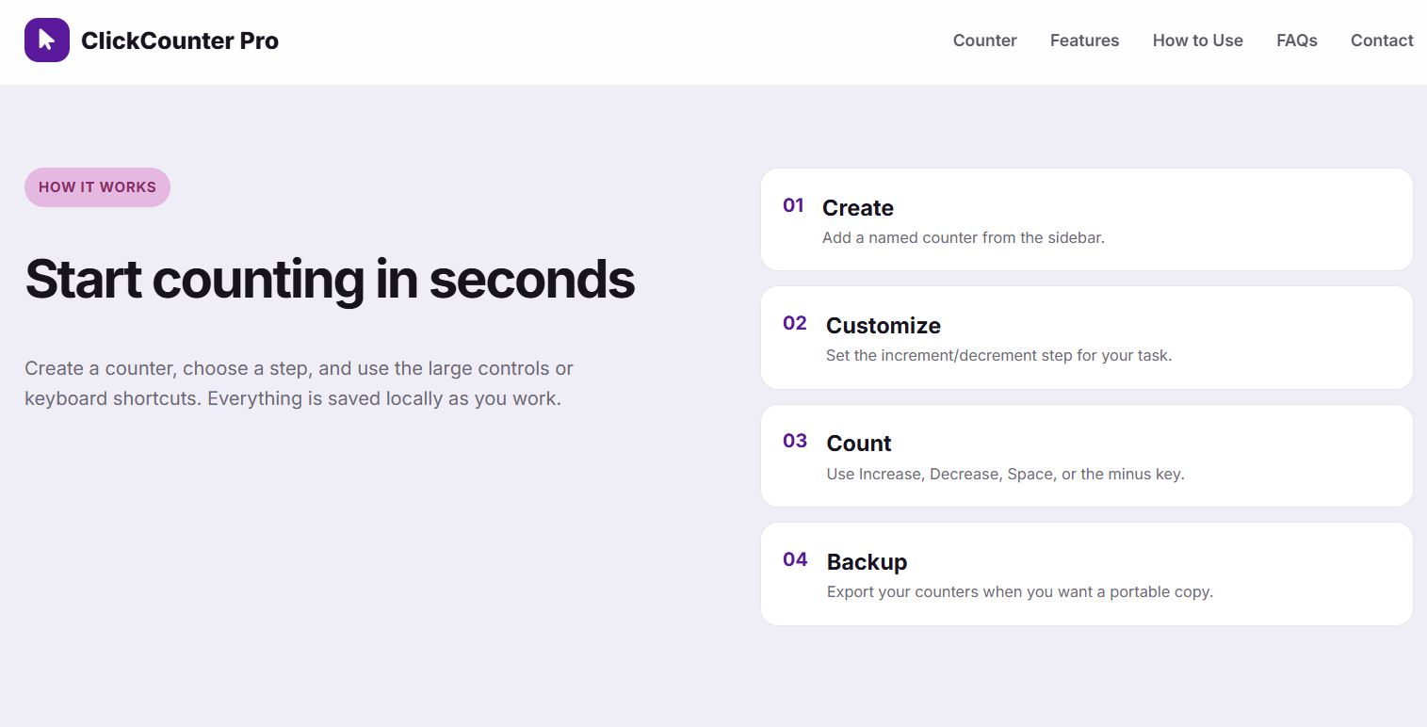Select How to Use in navigation

click(1197, 40)
